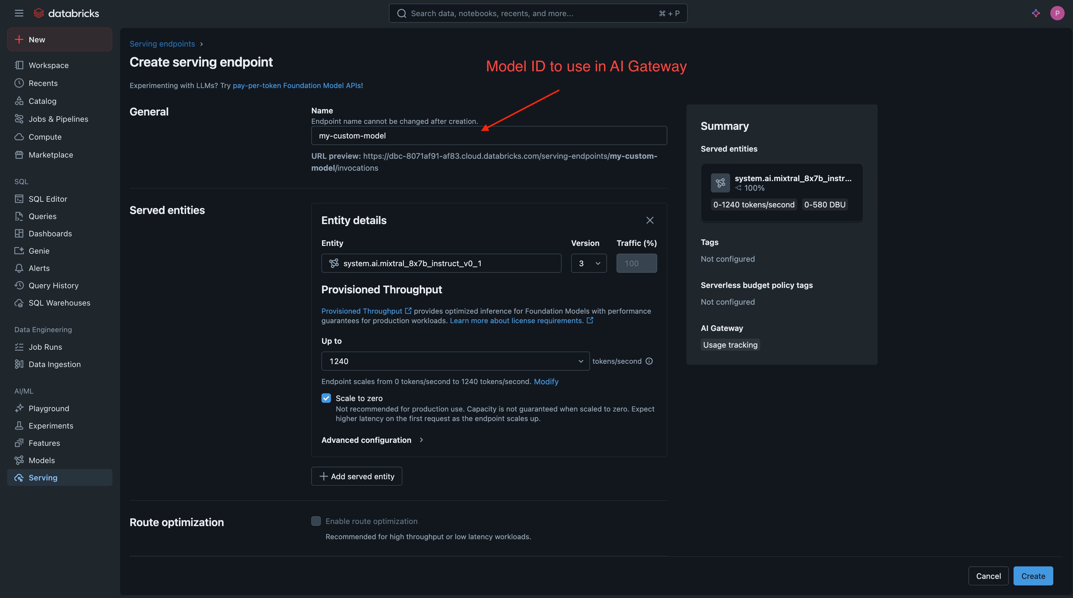
Task: Open the navigation hamburger menu
Action: pos(19,13)
